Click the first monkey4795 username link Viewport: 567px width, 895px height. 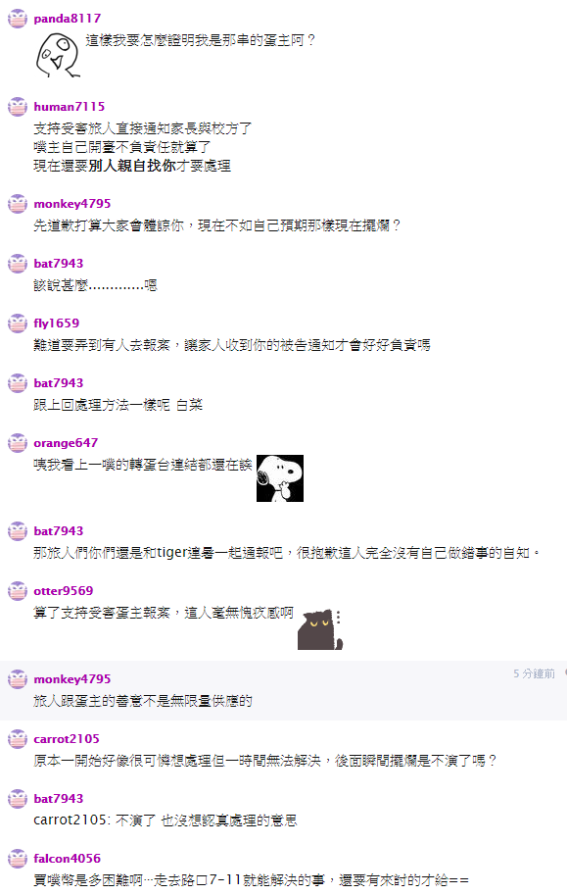coord(71,204)
